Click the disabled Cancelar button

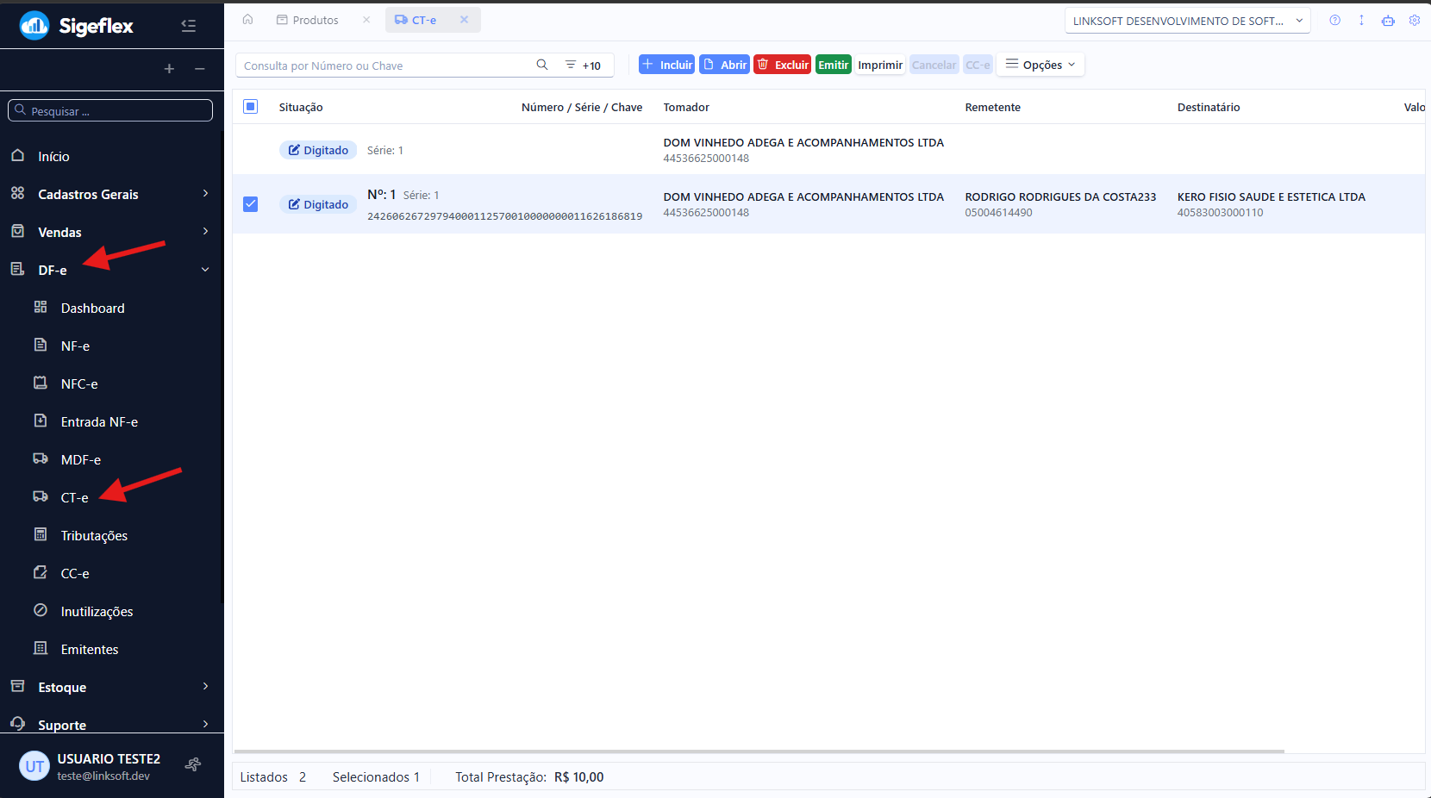[x=934, y=65]
